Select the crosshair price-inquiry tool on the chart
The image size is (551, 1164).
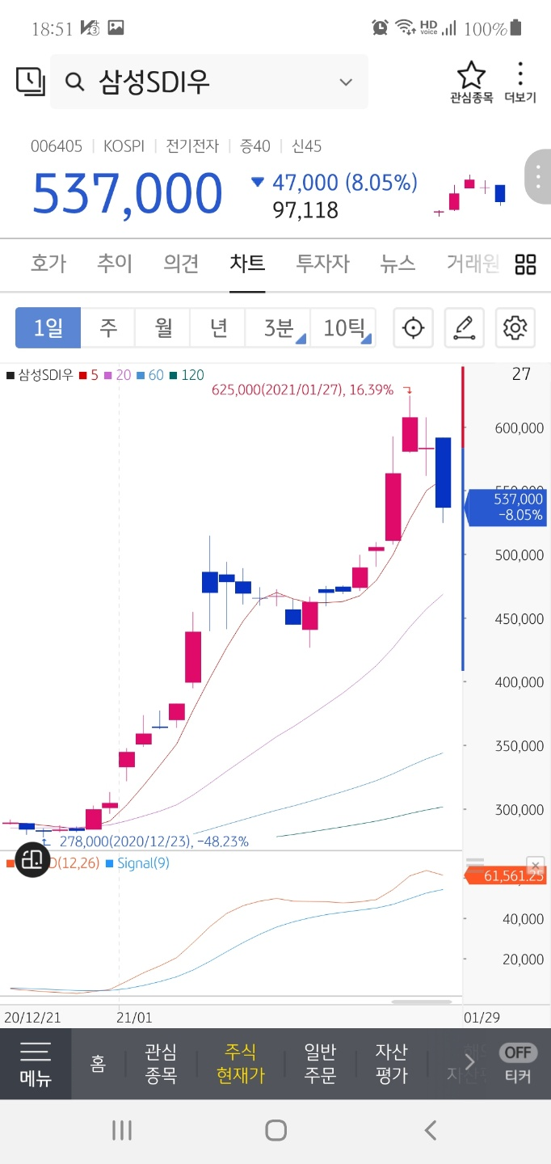click(413, 328)
